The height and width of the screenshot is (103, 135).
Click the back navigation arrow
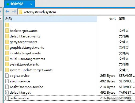coord(7,11)
